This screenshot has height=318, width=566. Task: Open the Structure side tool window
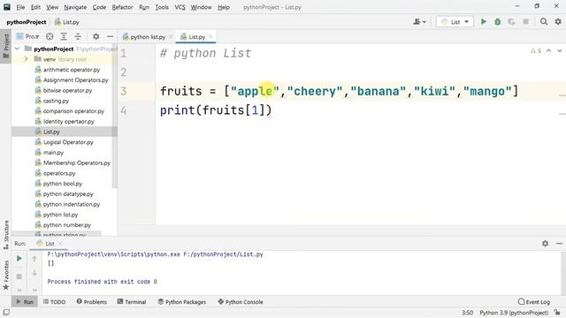(6, 235)
